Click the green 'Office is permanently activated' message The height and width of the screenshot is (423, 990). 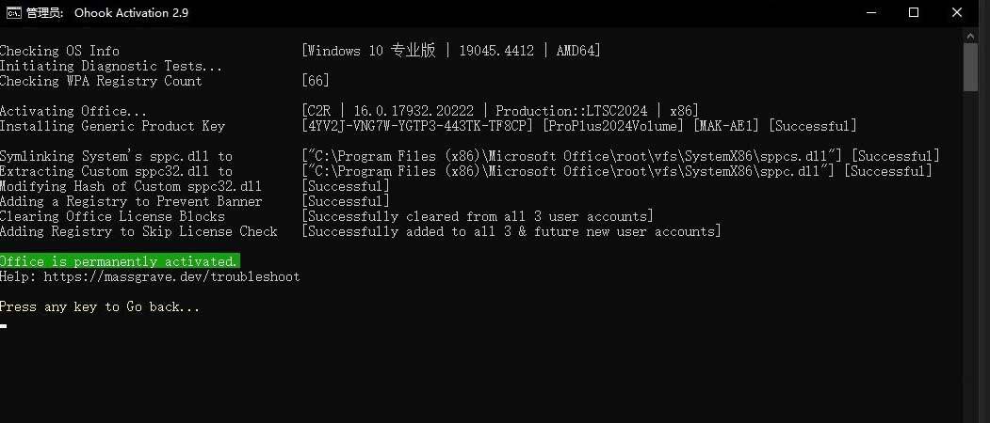pyautogui.click(x=120, y=261)
